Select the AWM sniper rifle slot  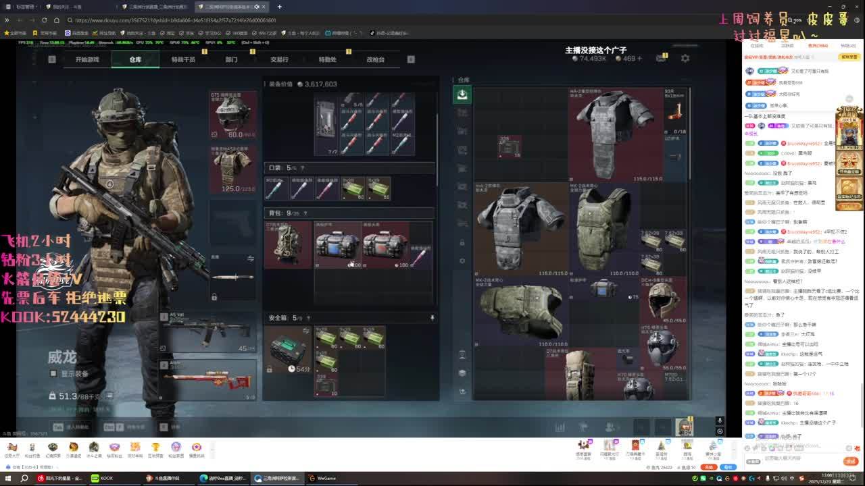click(x=209, y=379)
